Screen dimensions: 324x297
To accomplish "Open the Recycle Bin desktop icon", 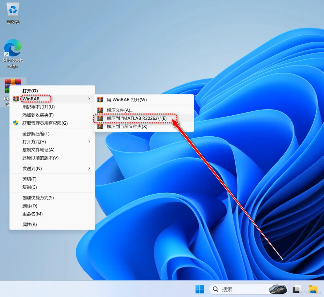I will click(x=13, y=13).
